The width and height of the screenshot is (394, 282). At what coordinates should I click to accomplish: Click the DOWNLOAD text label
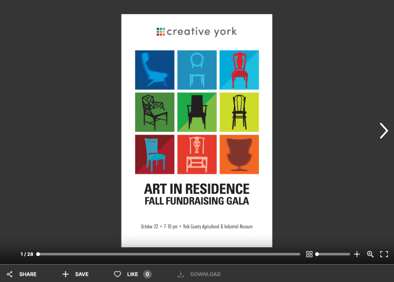point(205,274)
